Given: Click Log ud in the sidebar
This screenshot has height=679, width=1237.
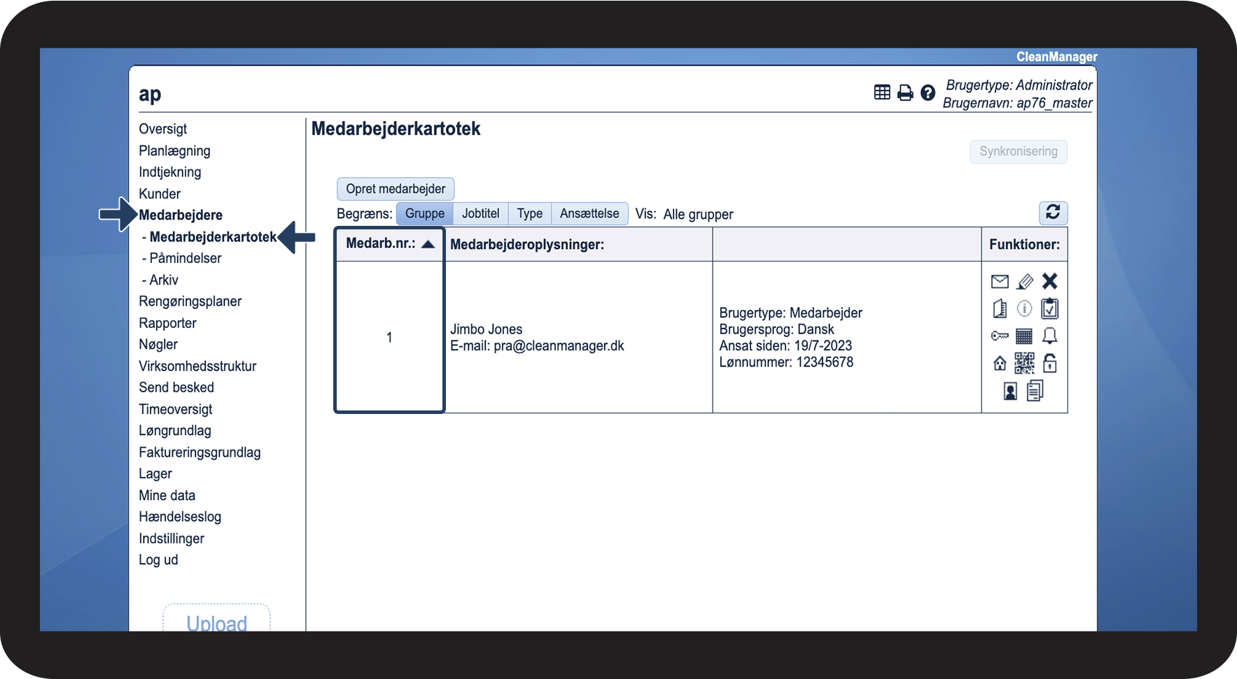Looking at the screenshot, I should (158, 559).
